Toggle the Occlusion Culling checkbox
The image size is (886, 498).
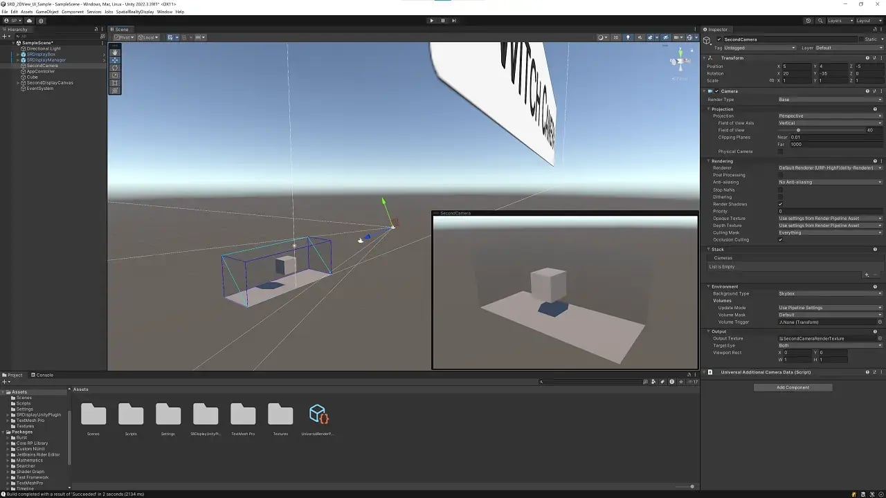click(x=780, y=240)
